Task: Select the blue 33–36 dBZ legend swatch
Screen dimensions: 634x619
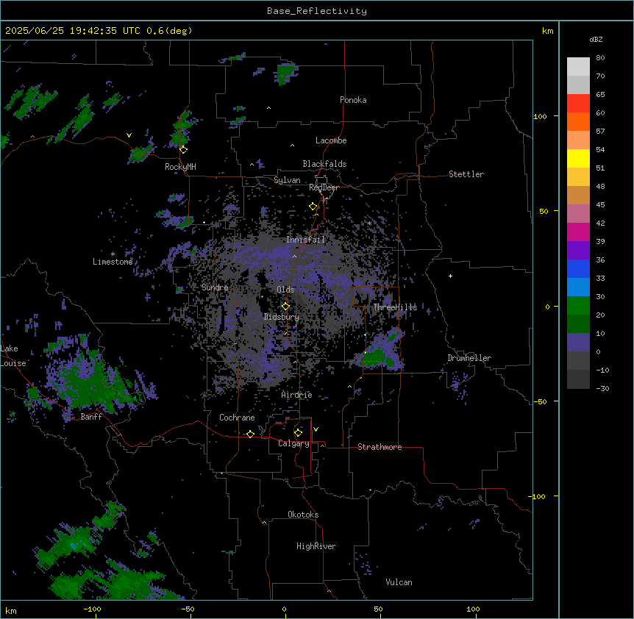Action: [578, 268]
